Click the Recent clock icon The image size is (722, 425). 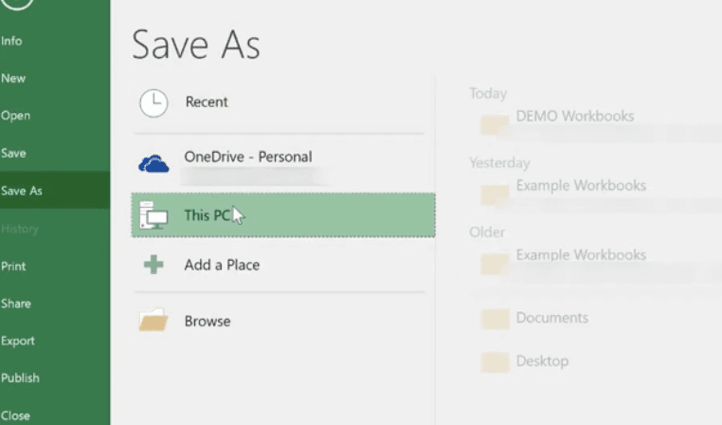(x=153, y=103)
